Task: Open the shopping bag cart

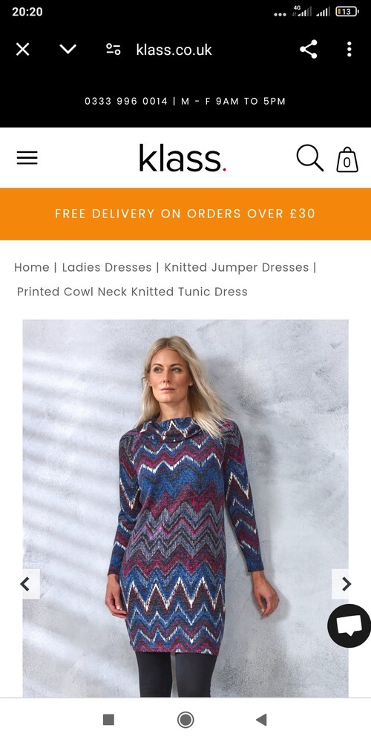Action: pyautogui.click(x=347, y=160)
